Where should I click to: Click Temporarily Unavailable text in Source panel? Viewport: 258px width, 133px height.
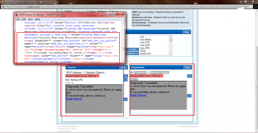[80, 86]
